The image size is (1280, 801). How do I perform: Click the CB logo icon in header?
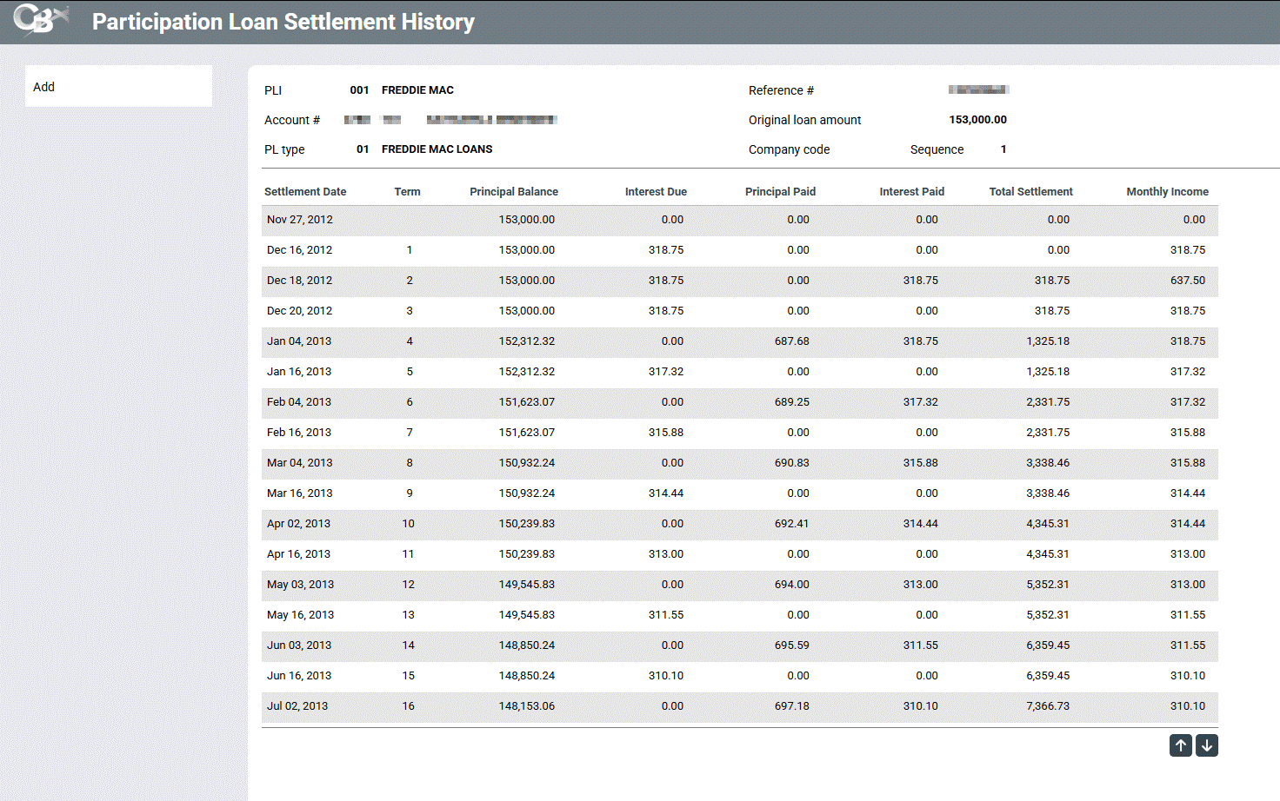click(x=40, y=20)
